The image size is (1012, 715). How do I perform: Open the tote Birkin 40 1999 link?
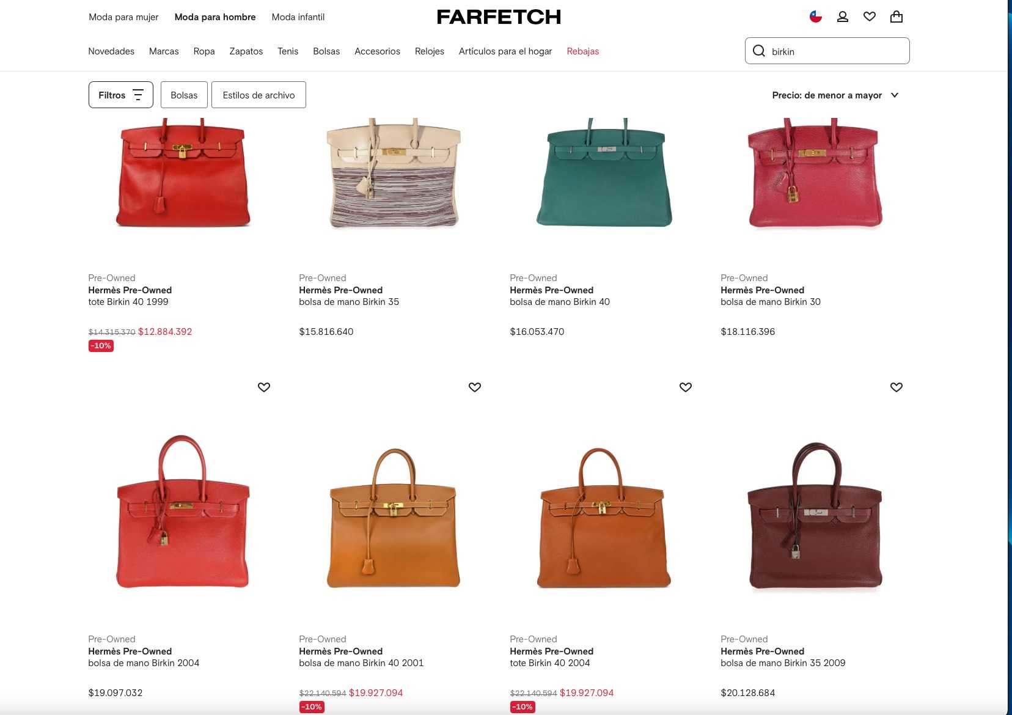click(x=128, y=302)
